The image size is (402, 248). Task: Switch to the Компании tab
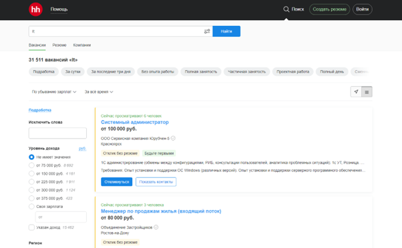coord(82,45)
